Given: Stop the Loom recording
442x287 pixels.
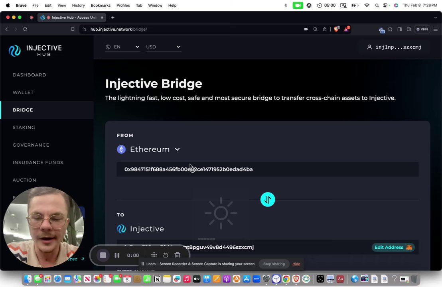Looking at the screenshot, I should coord(103,255).
